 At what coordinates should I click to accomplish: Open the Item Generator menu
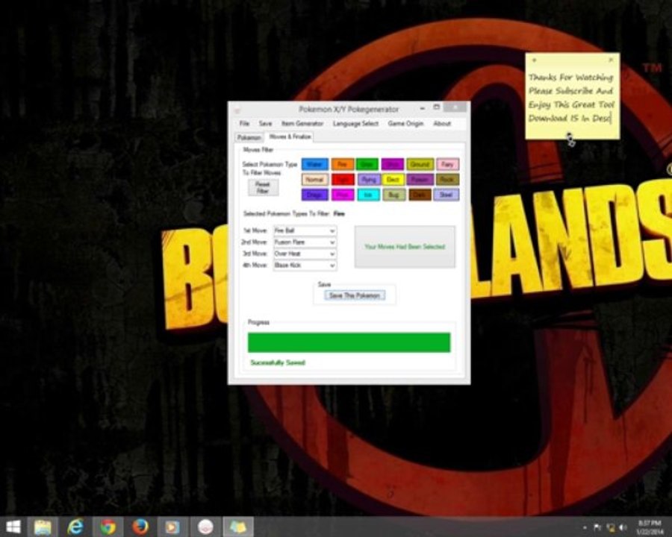[x=302, y=123]
